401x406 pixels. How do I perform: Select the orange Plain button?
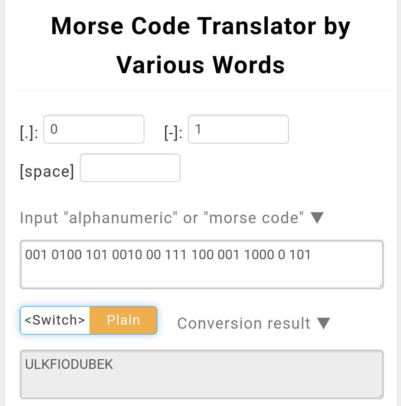coord(123,320)
